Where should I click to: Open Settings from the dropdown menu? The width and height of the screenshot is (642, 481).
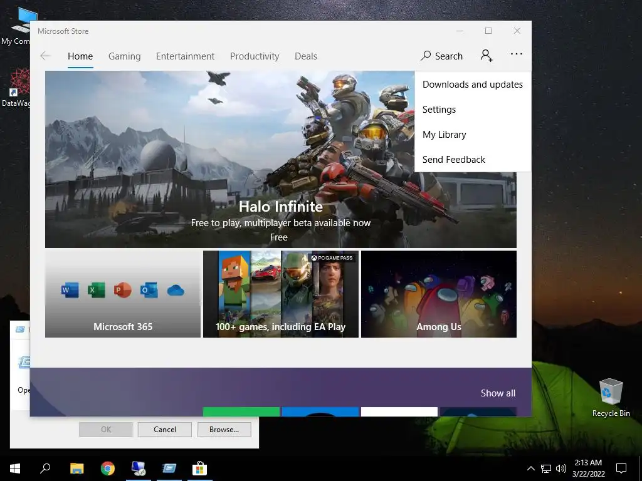point(473,109)
